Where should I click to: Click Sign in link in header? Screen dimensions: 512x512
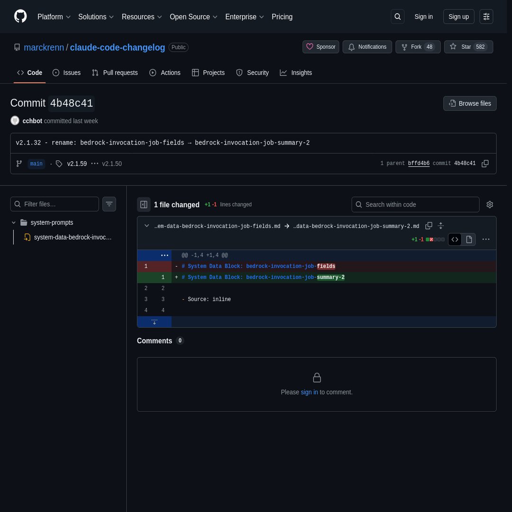[x=423, y=17]
